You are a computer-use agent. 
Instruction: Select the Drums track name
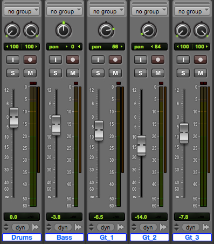tap(22, 238)
